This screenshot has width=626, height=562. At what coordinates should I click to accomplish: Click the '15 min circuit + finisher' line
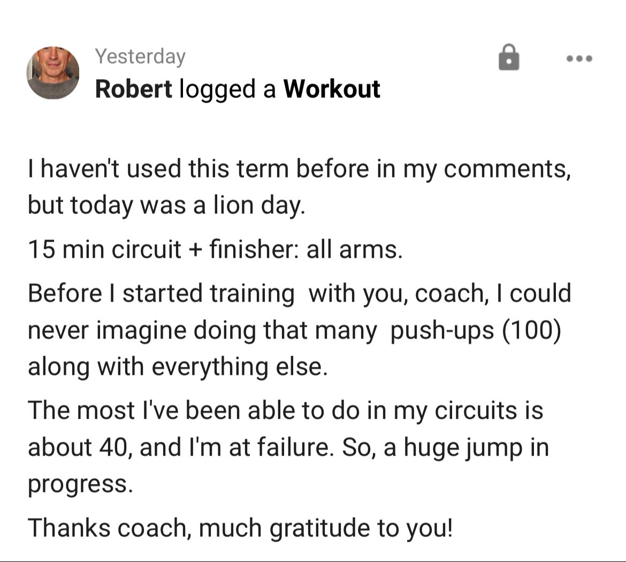coord(215,250)
